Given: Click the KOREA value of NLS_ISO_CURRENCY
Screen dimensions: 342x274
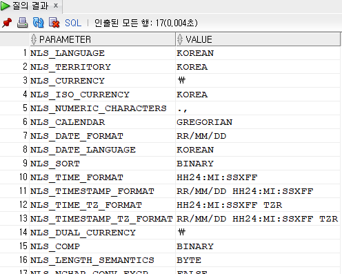Looking at the screenshot, I should 258,95.
